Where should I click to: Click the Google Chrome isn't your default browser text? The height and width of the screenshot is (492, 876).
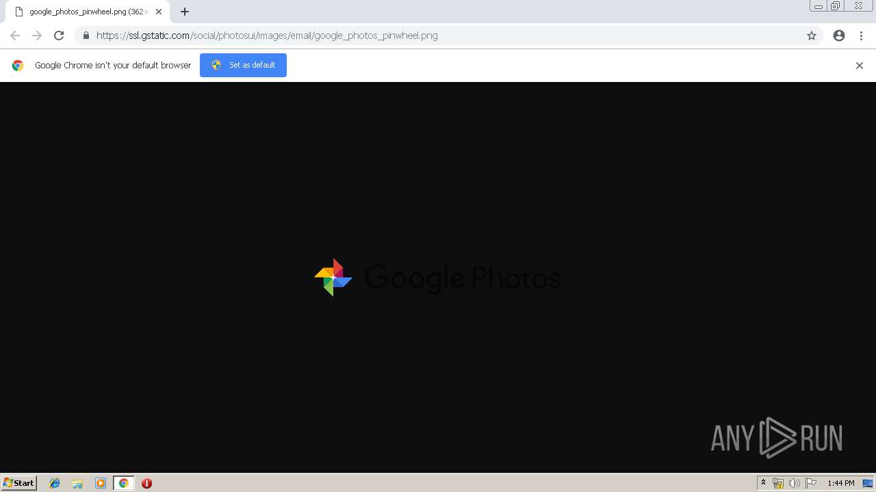[x=113, y=66]
